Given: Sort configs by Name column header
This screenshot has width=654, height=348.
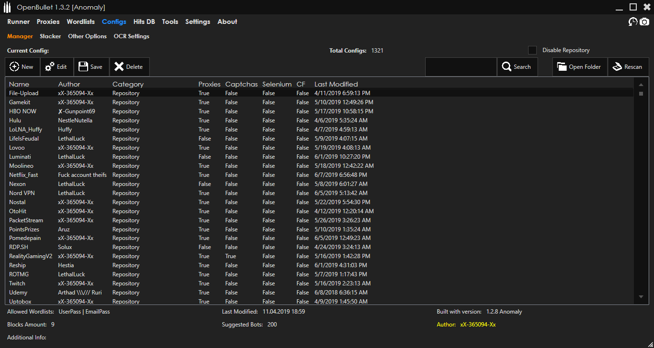Looking at the screenshot, I should pyautogui.click(x=19, y=84).
